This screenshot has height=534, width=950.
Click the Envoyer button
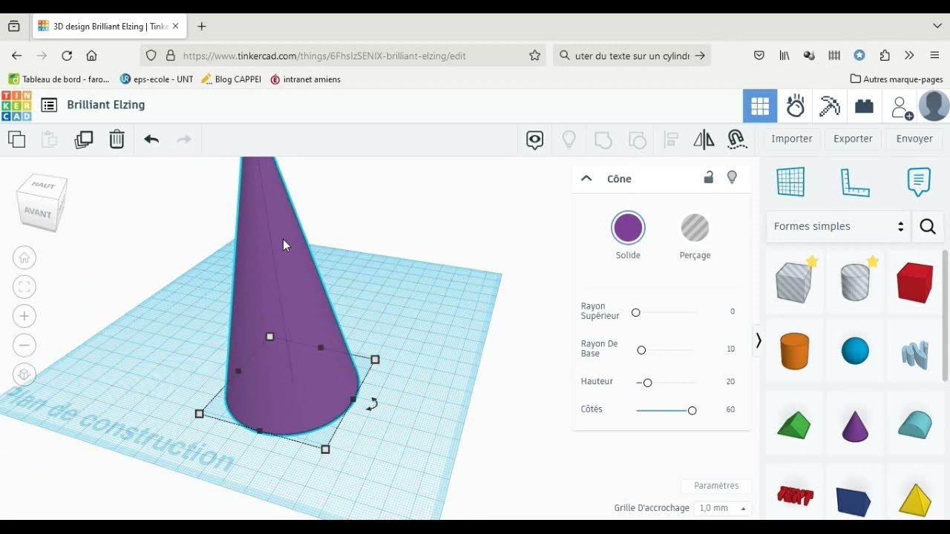click(914, 139)
